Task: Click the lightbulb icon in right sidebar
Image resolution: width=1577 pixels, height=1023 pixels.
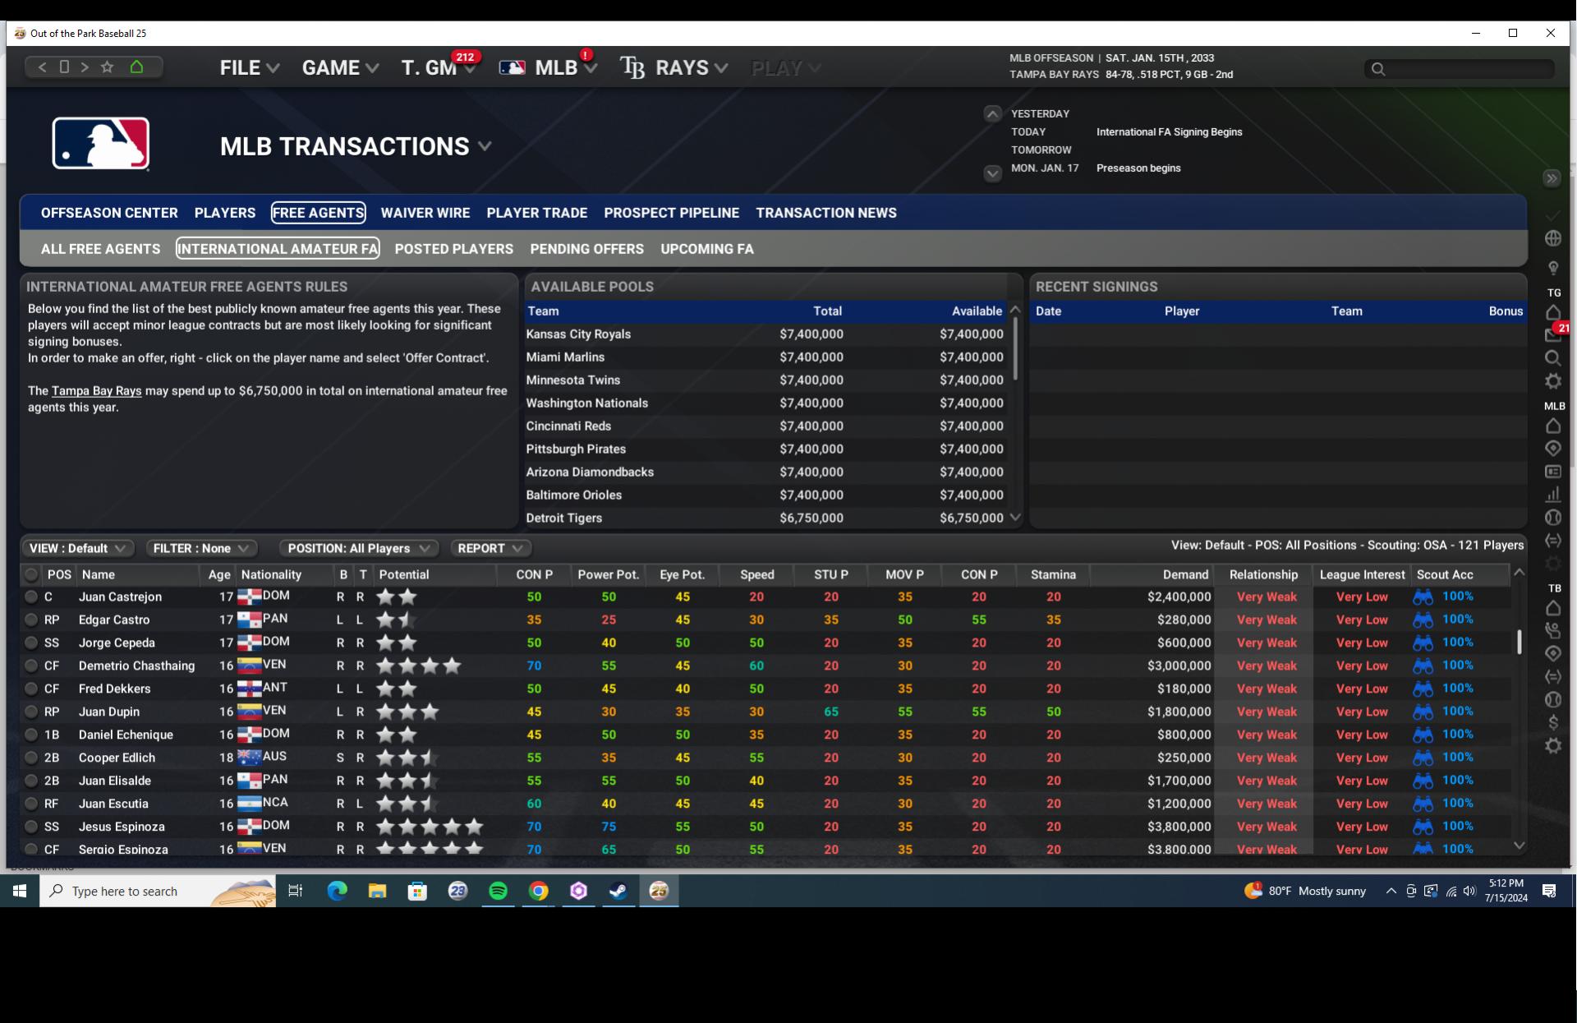Action: 1552,268
